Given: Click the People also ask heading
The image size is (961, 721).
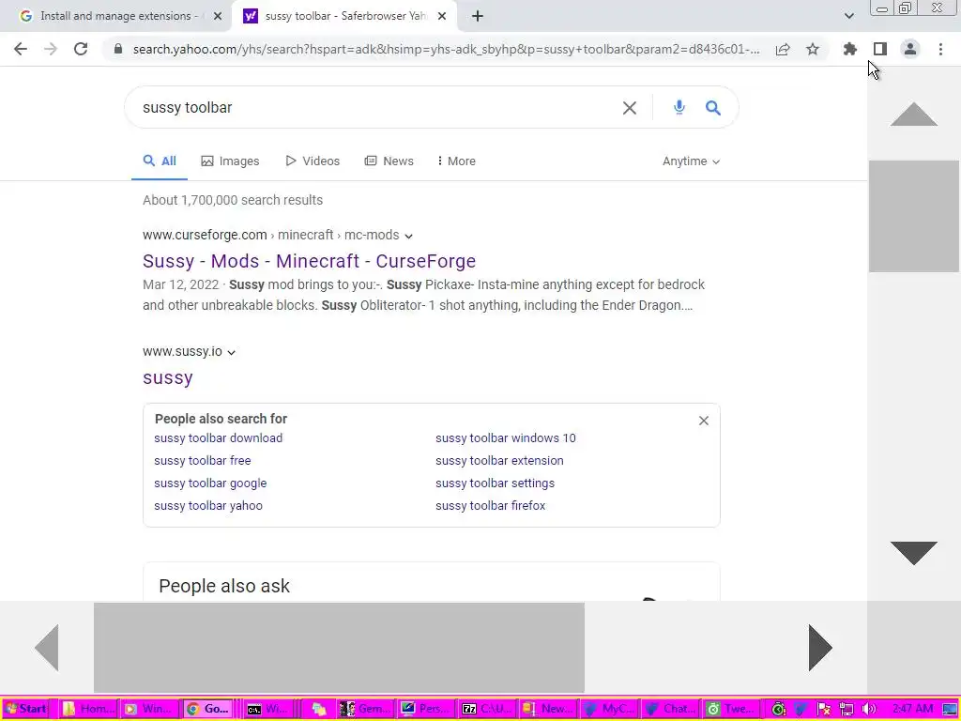Looking at the screenshot, I should click(224, 586).
